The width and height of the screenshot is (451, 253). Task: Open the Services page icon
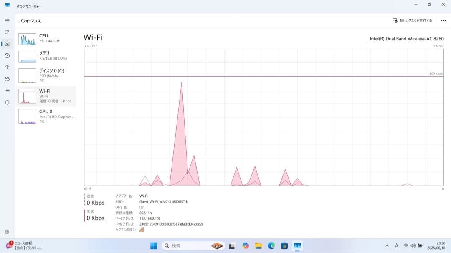click(x=7, y=102)
